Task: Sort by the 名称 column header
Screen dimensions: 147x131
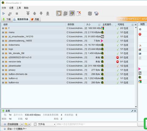Action: (x=33, y=24)
